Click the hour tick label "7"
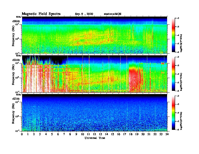 64,134
